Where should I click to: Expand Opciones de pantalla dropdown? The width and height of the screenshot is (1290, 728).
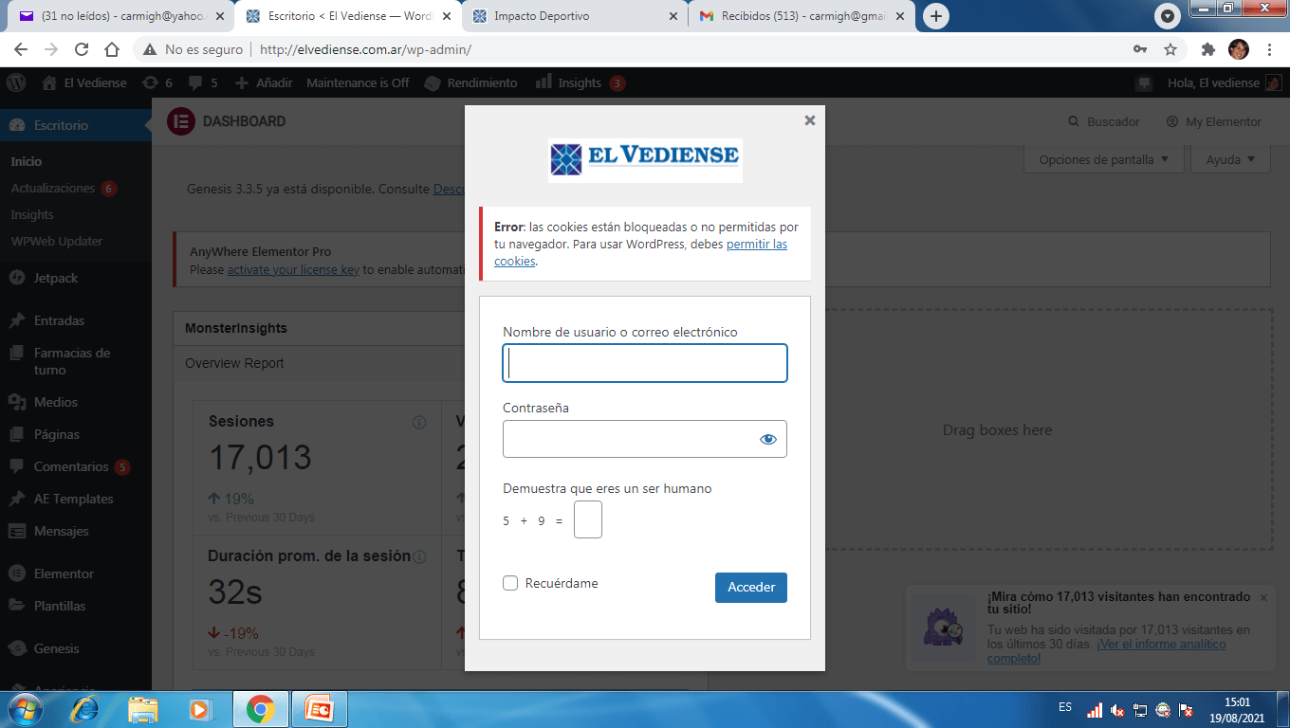click(x=1104, y=159)
